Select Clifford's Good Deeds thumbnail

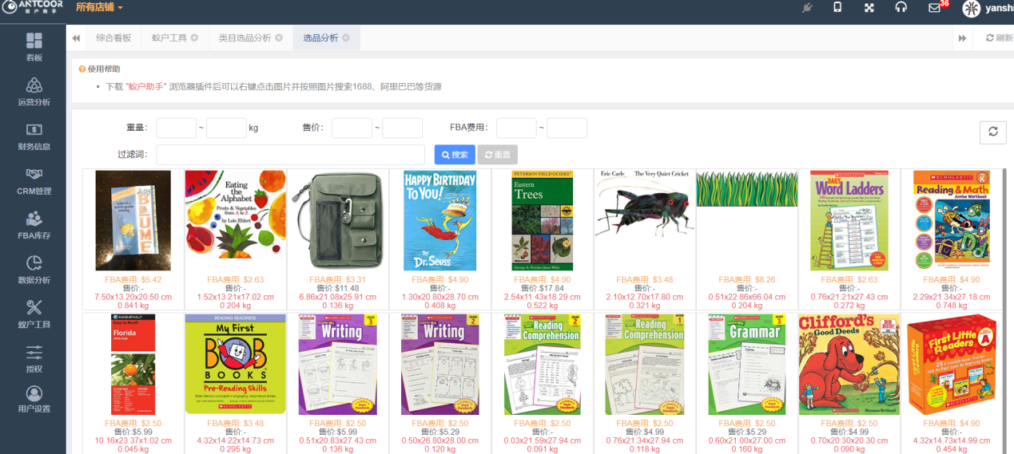coord(849,364)
